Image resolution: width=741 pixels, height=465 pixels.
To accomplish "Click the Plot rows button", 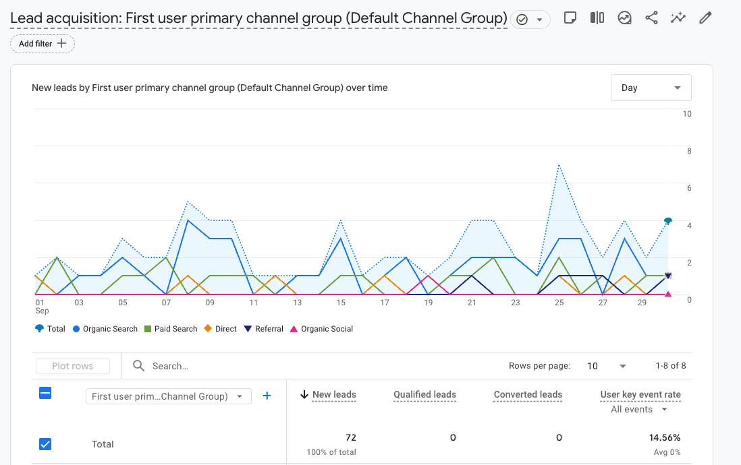I will tap(73, 366).
